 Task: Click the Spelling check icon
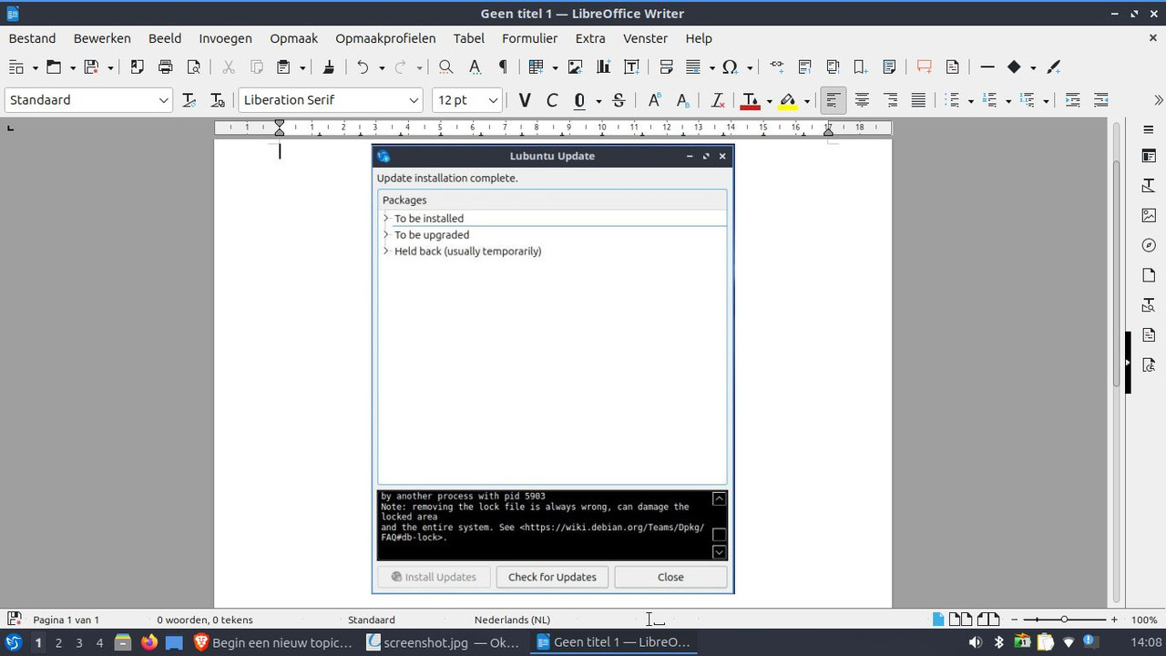click(x=475, y=67)
